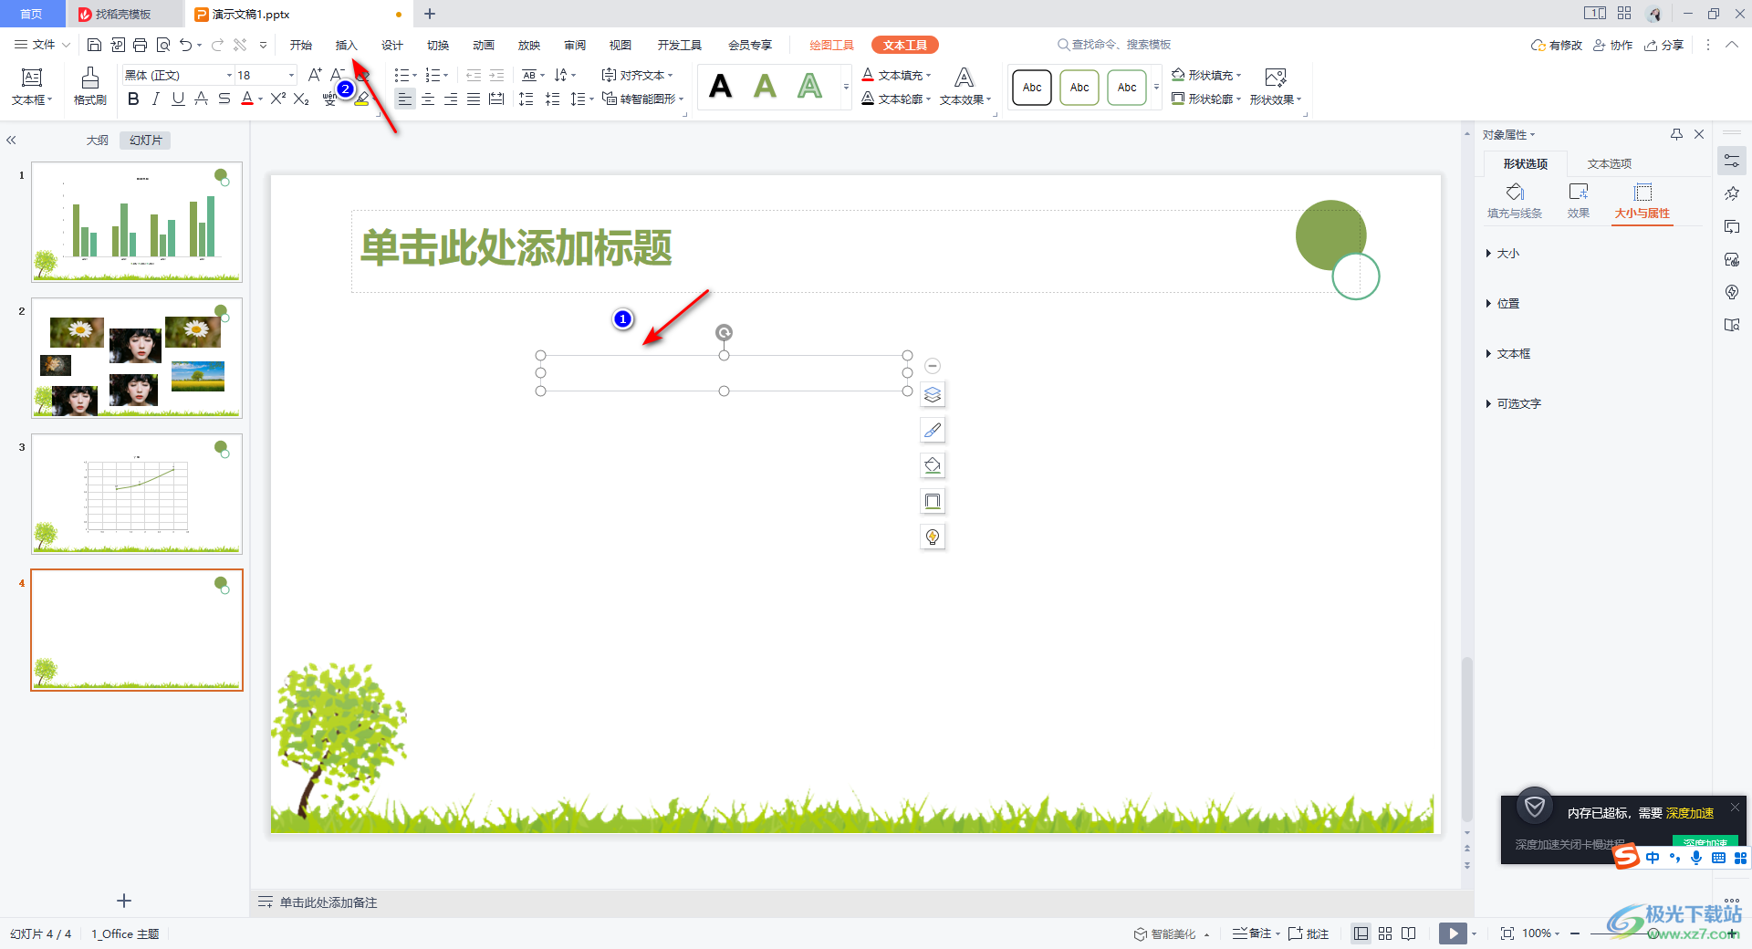Screen dimensions: 1752x949
Task: Select slide 3 thumbnail with line chart
Action: (137, 494)
